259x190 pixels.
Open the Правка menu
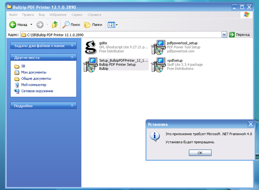[x=28, y=15]
